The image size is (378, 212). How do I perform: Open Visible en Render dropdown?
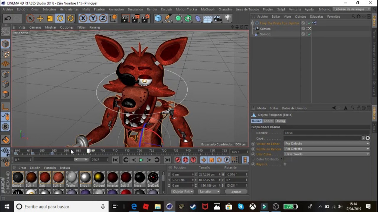(327, 149)
